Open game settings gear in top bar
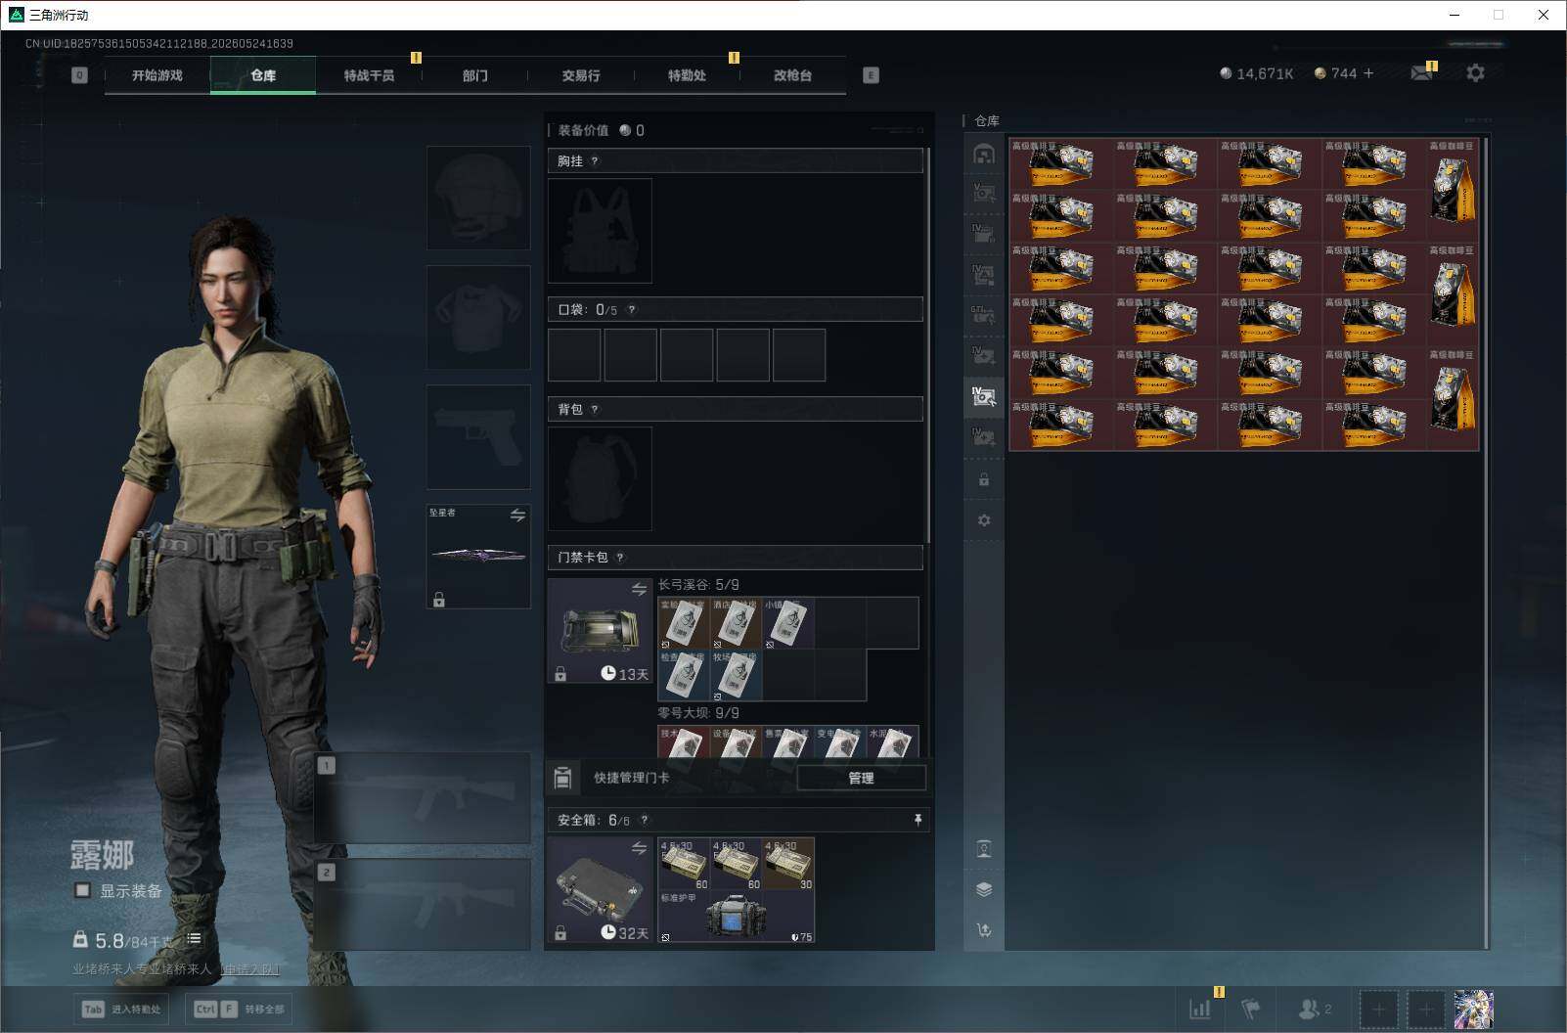The width and height of the screenshot is (1567, 1033). pyautogui.click(x=1475, y=73)
